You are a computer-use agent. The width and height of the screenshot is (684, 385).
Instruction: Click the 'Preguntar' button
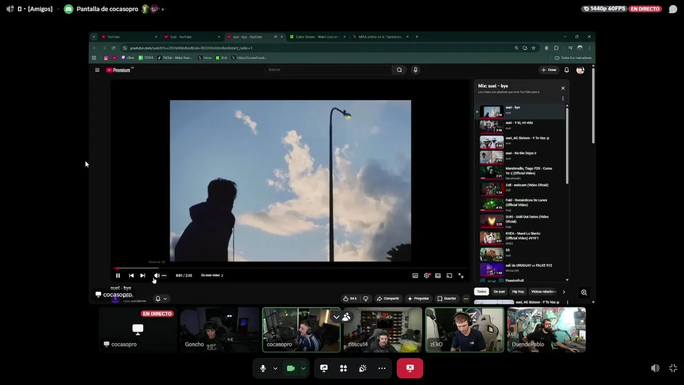[x=418, y=298]
